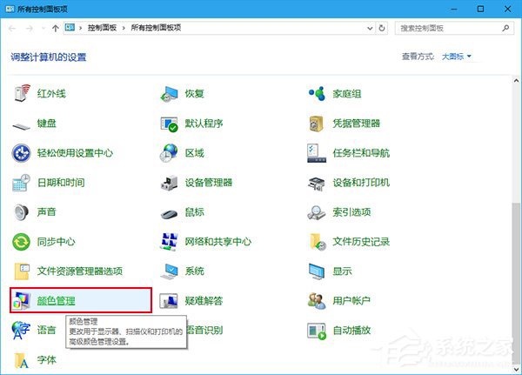
Task: Open the 用户帐户 user accounts icon
Action: tap(317, 300)
